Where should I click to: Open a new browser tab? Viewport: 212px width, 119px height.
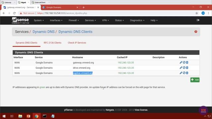click(83, 7)
